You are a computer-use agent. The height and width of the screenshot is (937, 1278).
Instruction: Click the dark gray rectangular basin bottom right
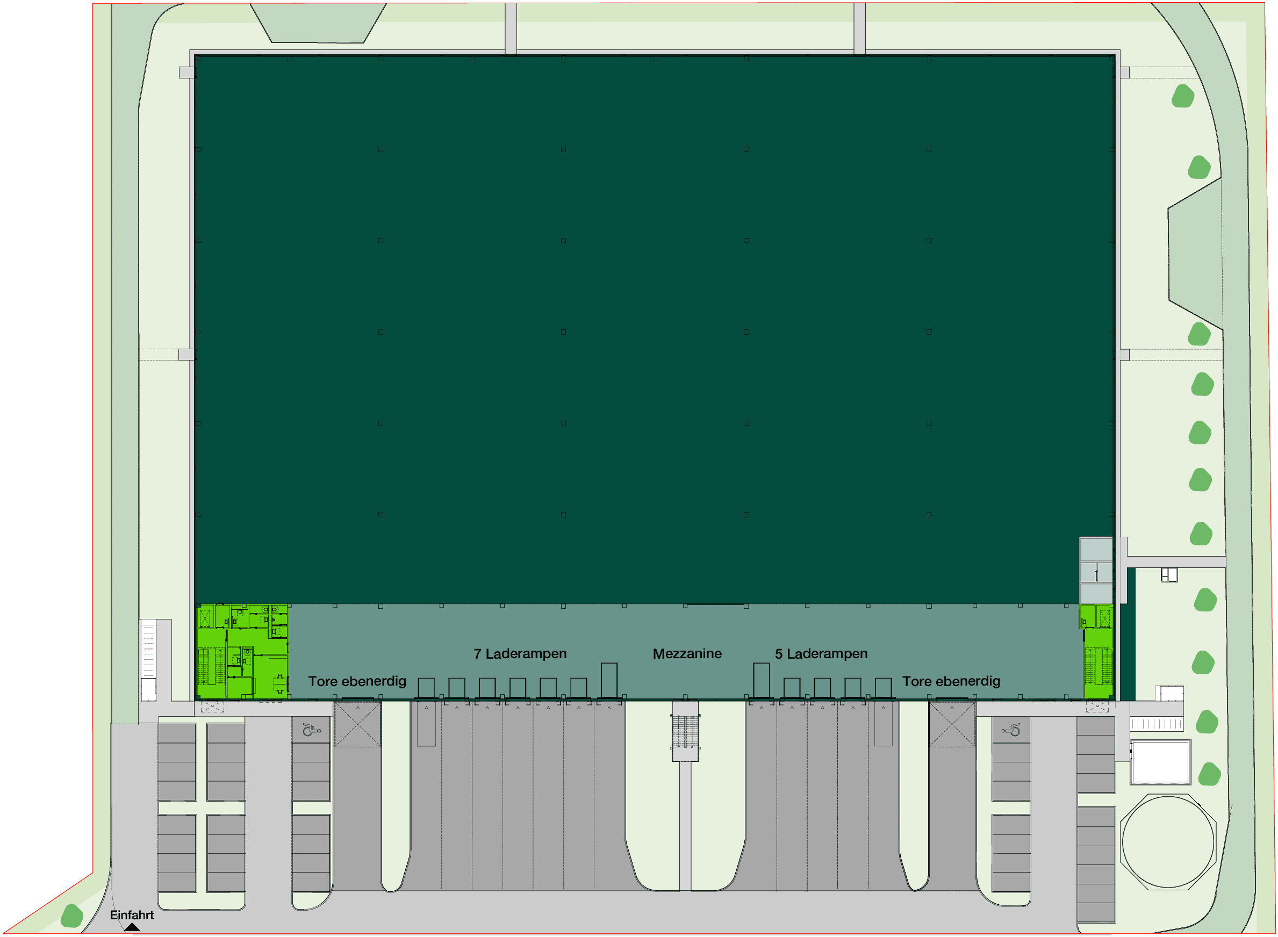tap(1160, 762)
